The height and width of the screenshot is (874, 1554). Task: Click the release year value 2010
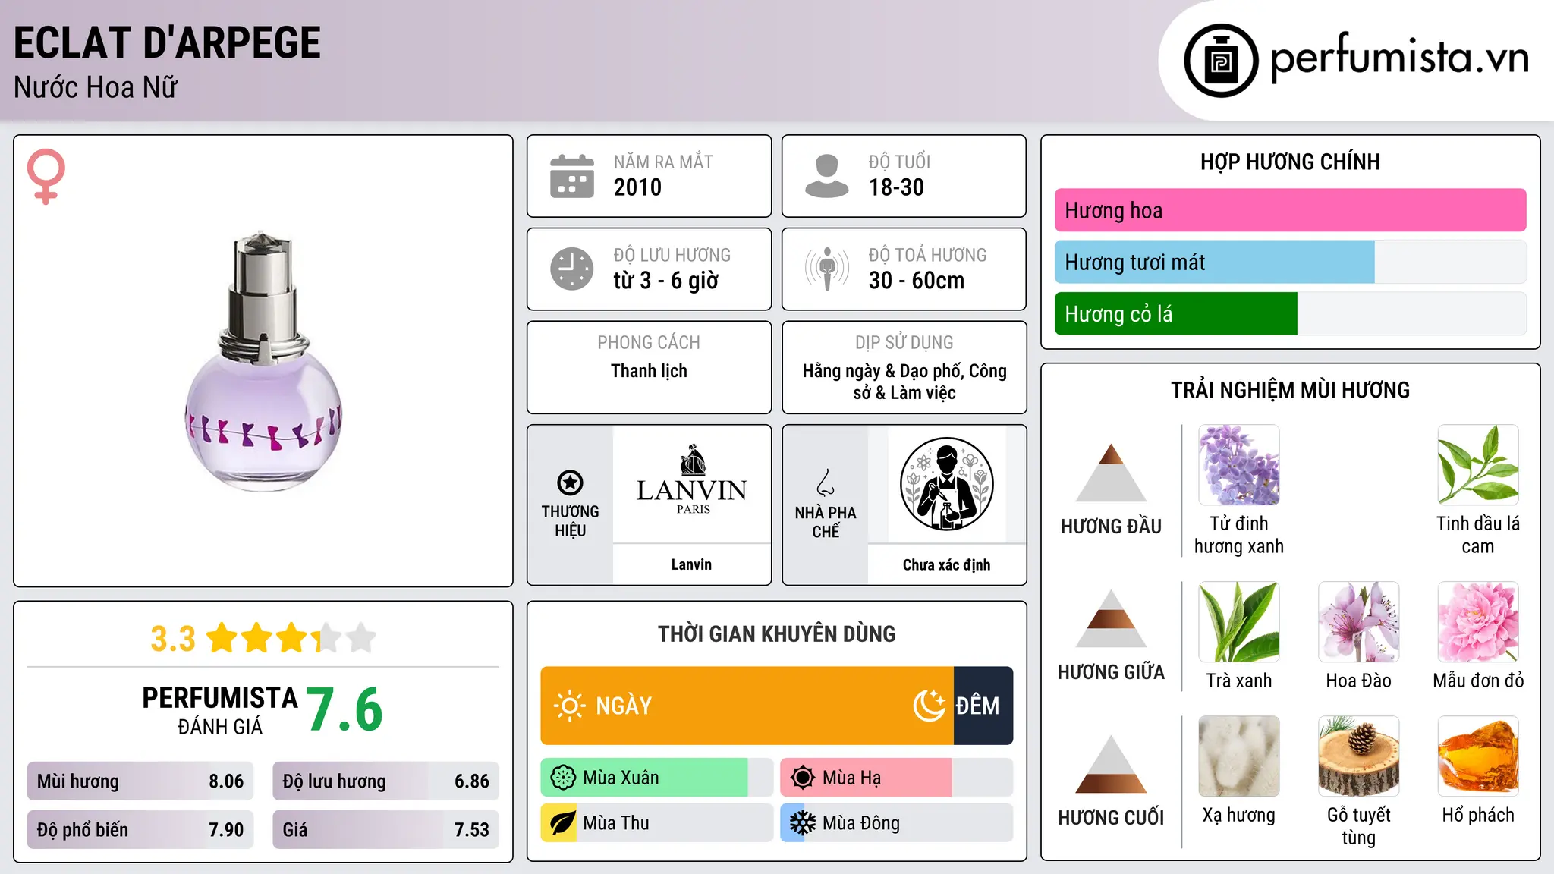pyautogui.click(x=637, y=187)
